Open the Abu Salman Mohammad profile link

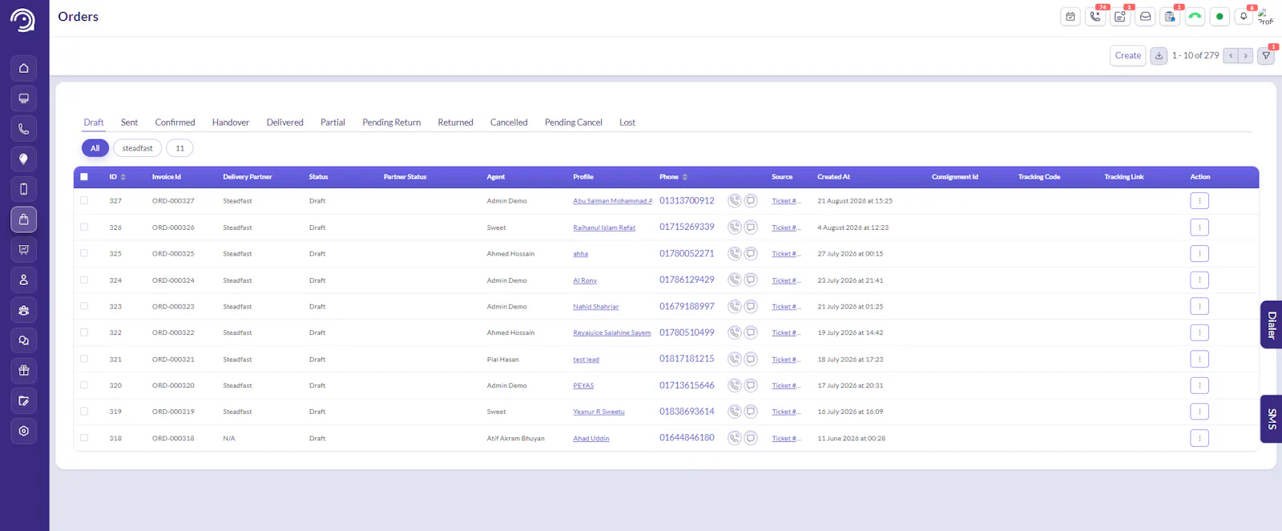coord(612,201)
